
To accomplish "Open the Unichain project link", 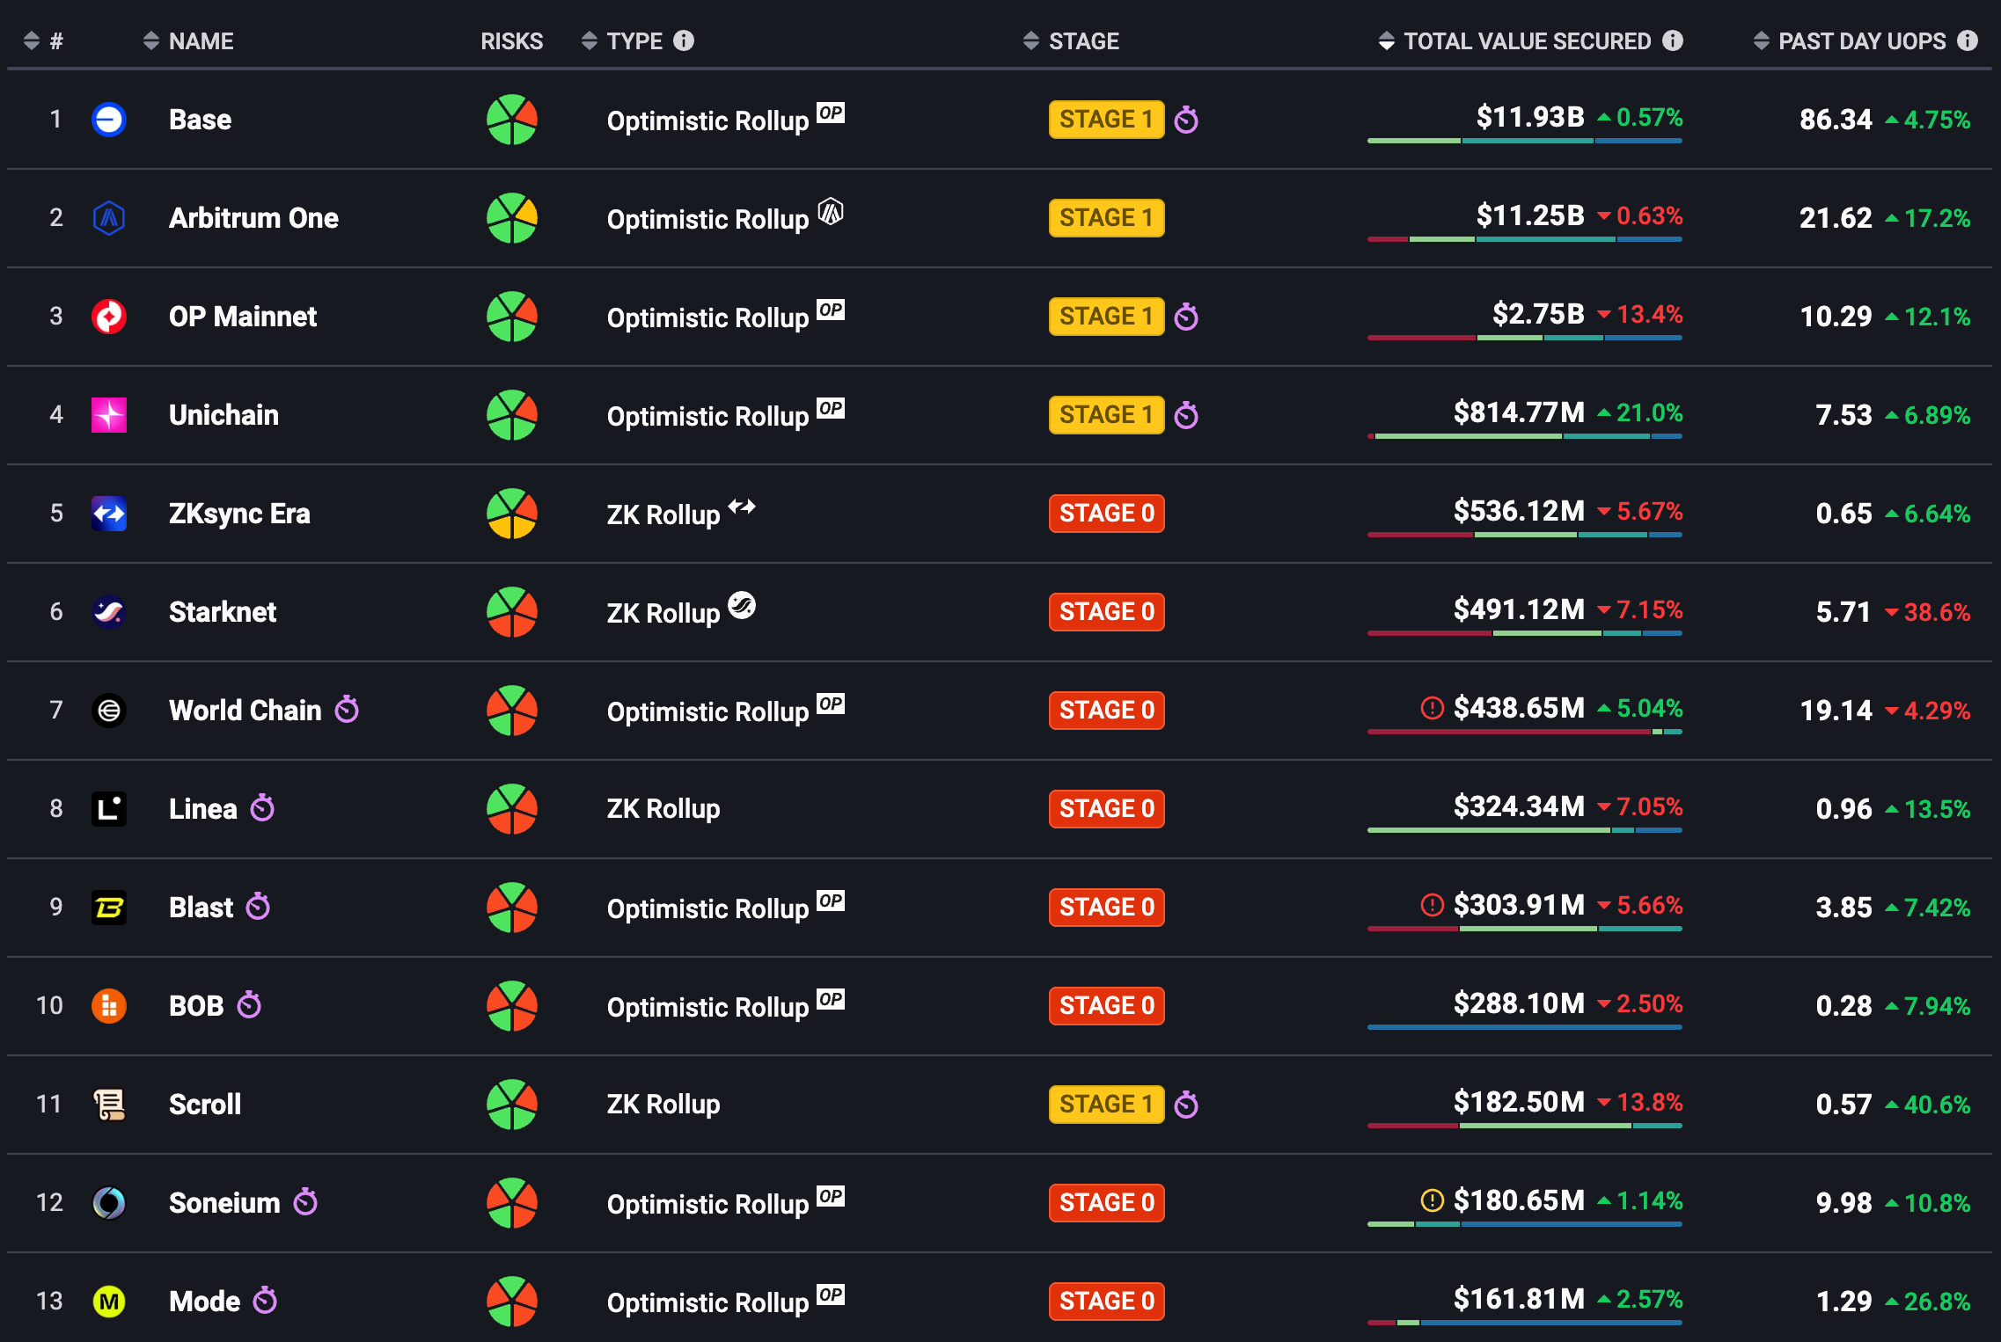I will click(224, 415).
